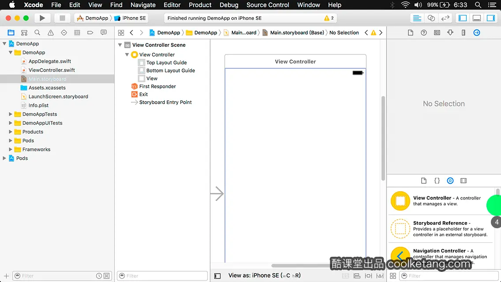Open the Test navigator diamond icon
Viewport: 501px width, 282px height.
[64, 33]
